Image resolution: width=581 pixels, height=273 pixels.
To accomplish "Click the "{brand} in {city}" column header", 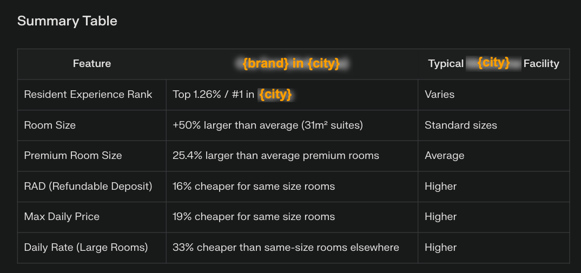I will [291, 64].
